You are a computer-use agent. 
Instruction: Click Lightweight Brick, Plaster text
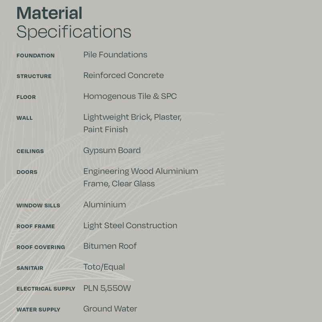[x=132, y=117]
